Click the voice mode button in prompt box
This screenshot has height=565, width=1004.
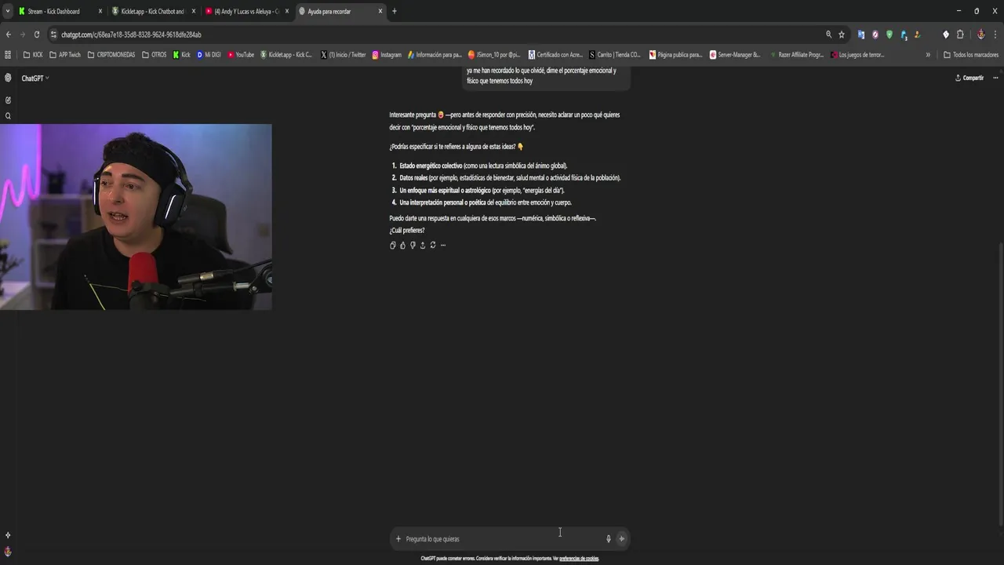point(621,538)
